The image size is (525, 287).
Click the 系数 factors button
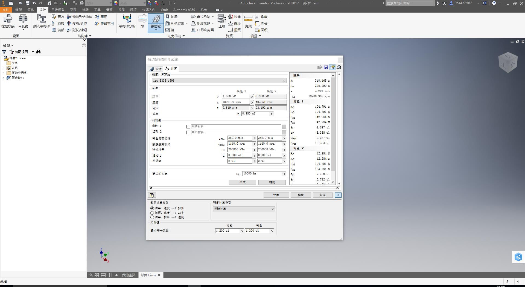[243, 182]
